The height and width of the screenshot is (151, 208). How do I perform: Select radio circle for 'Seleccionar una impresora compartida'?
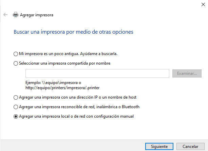coord(16,63)
